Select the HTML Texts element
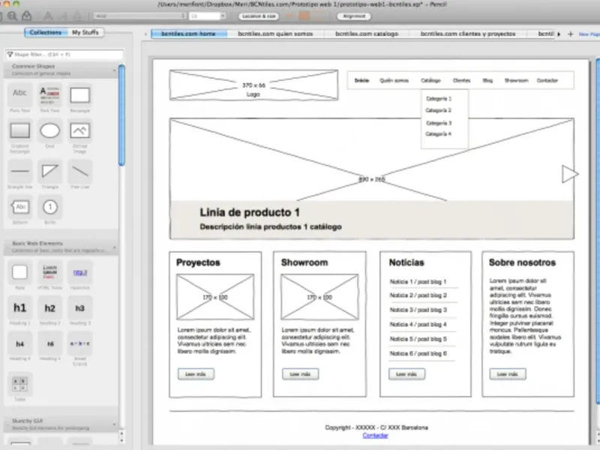600x450 pixels. coord(49,275)
